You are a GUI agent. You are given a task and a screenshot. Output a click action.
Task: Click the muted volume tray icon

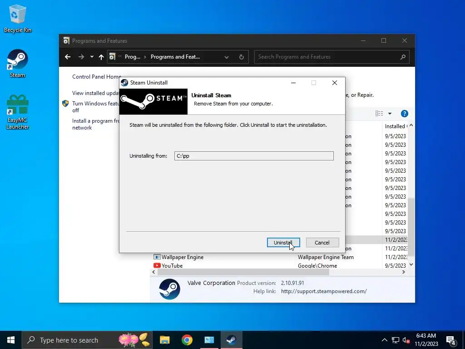pyautogui.click(x=406, y=340)
